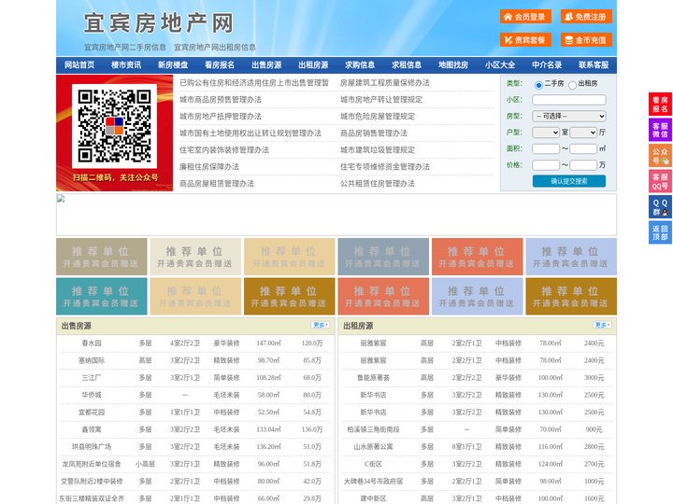
Task: Open 鲁能原著荟 rental listing
Action: click(x=373, y=378)
